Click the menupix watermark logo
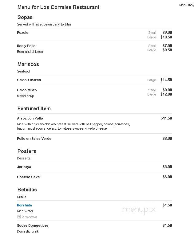Screen dimensions: 194x235 click(x=139, y=210)
